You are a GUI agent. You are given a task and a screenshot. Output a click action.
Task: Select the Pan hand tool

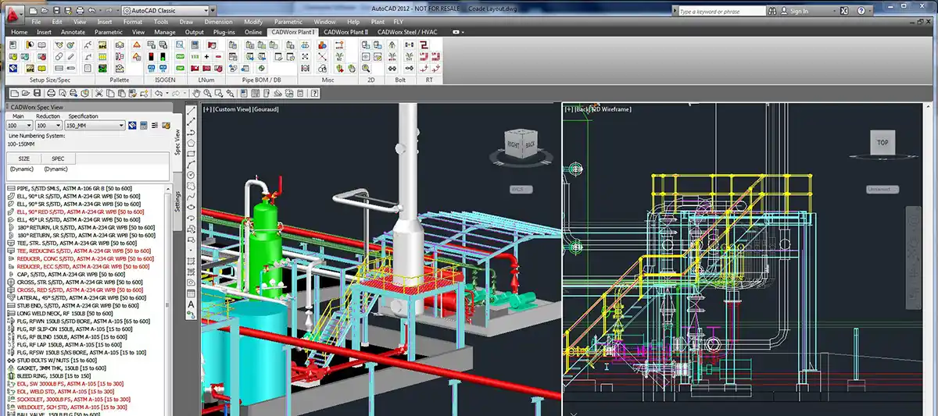click(195, 94)
